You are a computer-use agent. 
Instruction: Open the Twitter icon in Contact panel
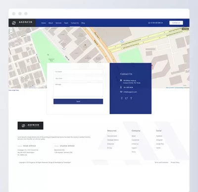(x=126, y=98)
